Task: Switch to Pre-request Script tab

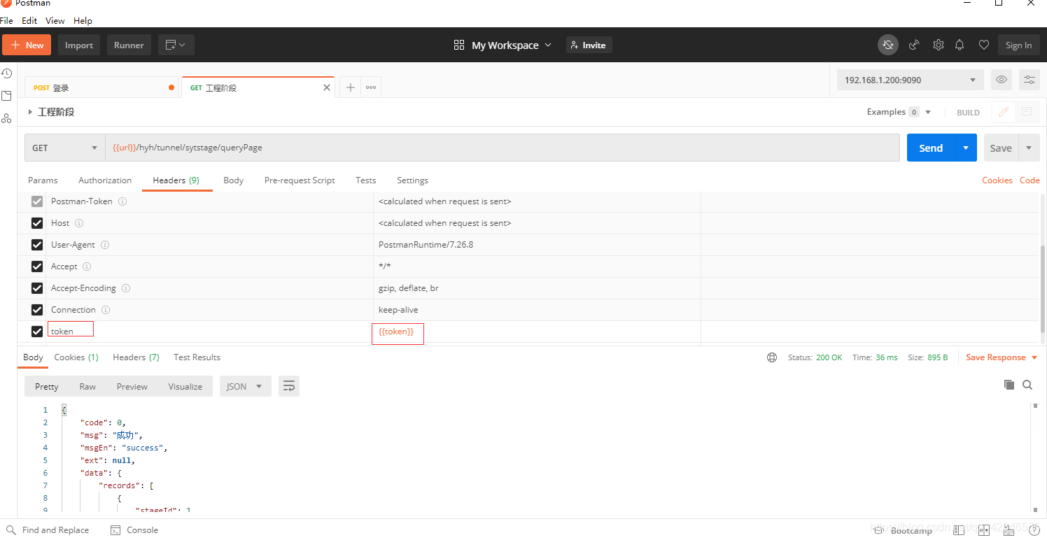Action: coord(300,180)
